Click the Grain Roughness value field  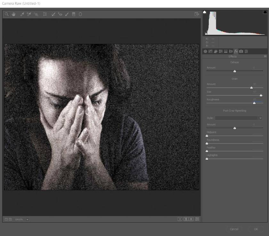[258, 99]
